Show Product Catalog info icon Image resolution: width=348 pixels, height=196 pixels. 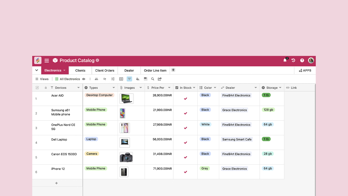97,60
